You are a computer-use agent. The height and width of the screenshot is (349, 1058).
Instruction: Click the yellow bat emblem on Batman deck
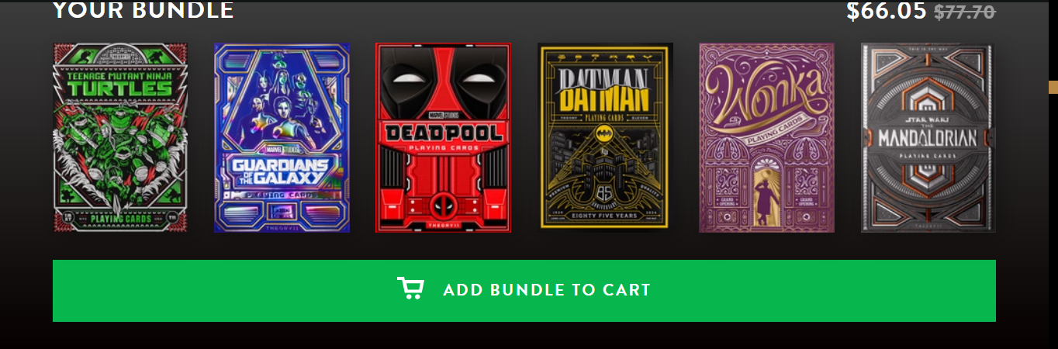point(605,134)
